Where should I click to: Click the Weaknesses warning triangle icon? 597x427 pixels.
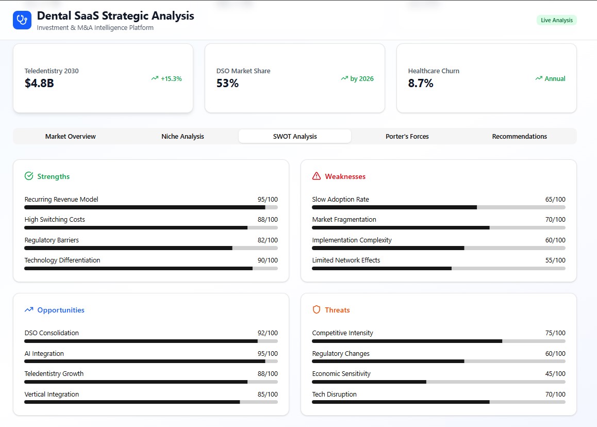[317, 176]
